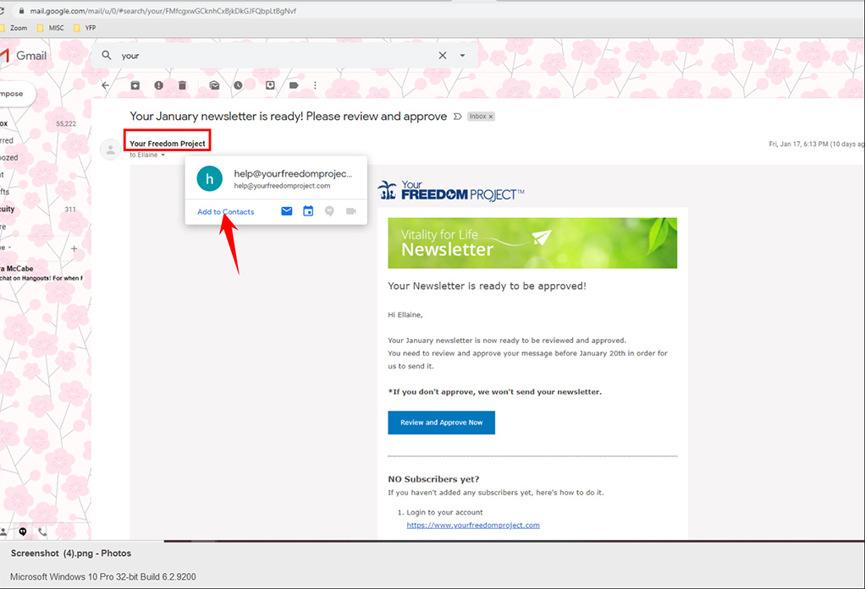Click the Zoom bookmark folder
Viewport: 865px width, 589px height.
14,28
